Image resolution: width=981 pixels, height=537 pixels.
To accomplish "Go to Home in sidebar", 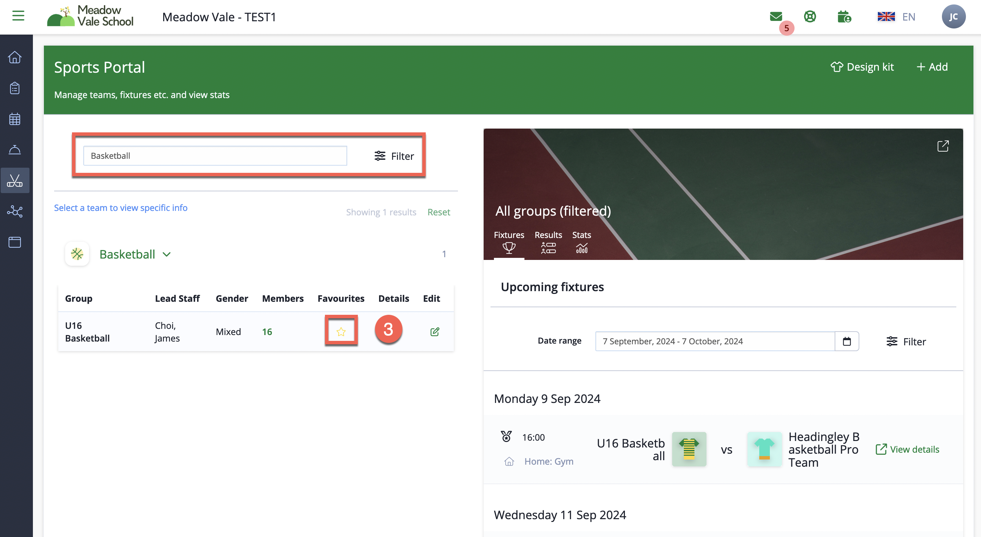I will click(x=15, y=57).
